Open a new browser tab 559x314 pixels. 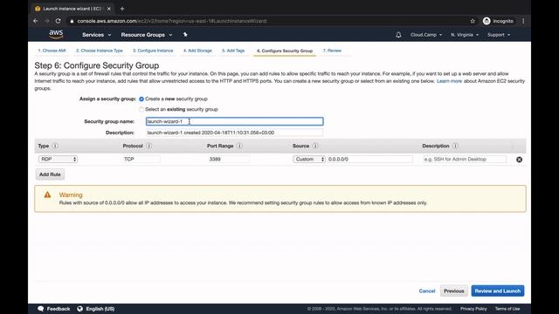[122, 9]
